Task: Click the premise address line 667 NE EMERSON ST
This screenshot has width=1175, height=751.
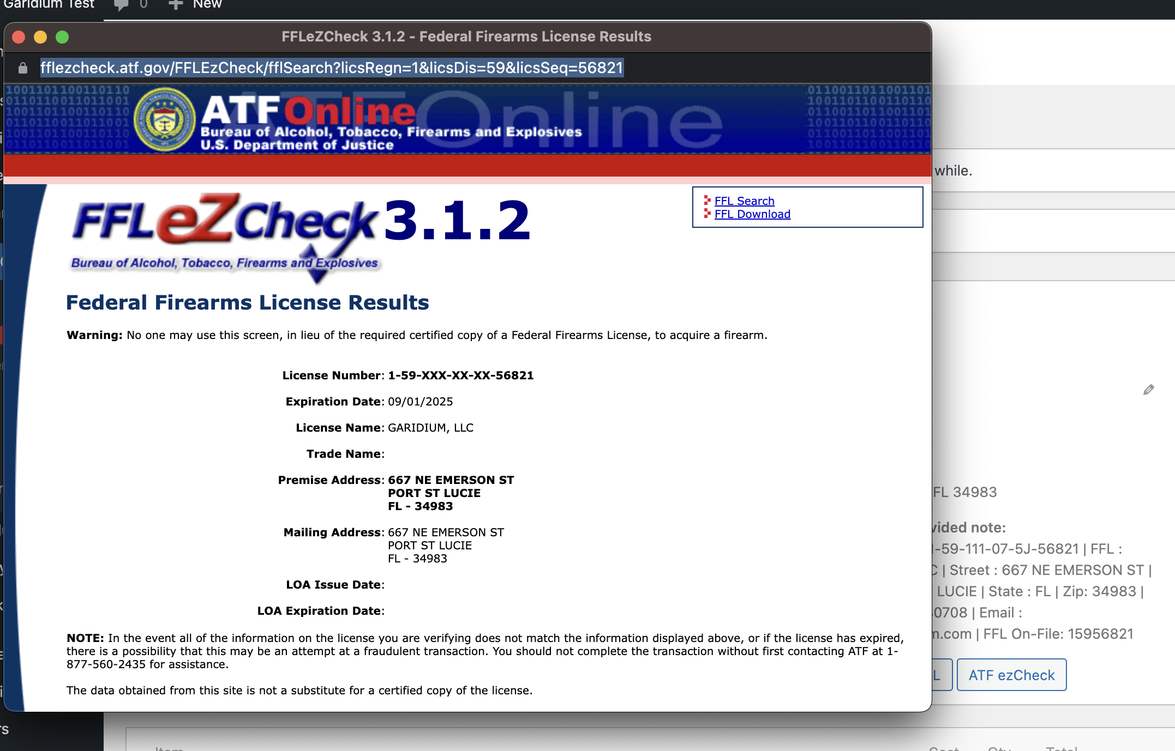Action: (451, 480)
